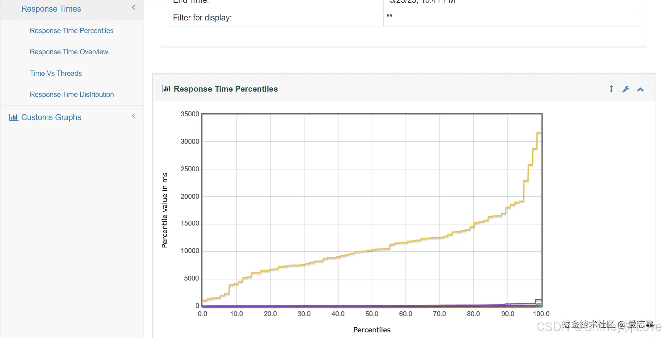Screen dimensions: 663x338
Task: Click the Filter for display value cell
Action: pos(510,18)
